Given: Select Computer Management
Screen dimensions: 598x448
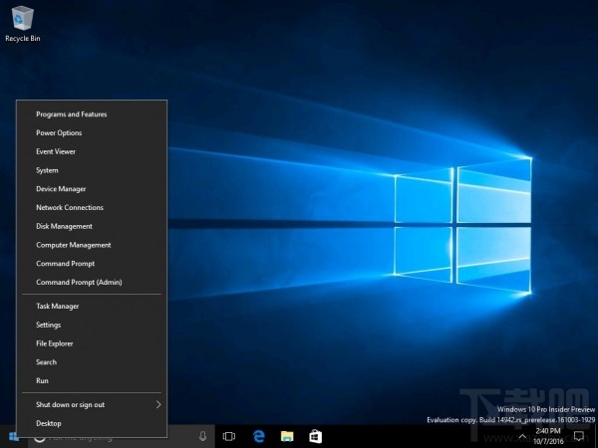Looking at the screenshot, I should click(92, 245).
